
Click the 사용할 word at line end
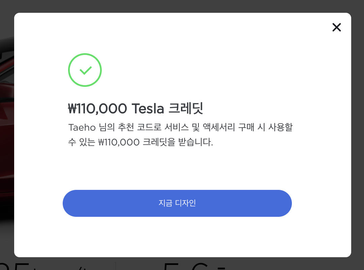280,127
